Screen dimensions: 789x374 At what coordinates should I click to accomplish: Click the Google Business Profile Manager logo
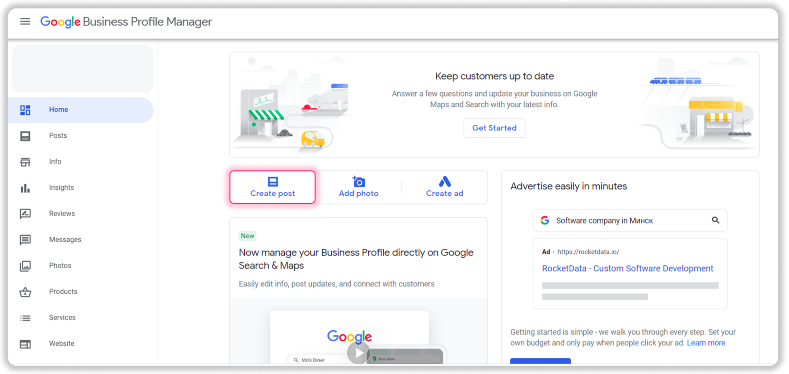click(126, 22)
